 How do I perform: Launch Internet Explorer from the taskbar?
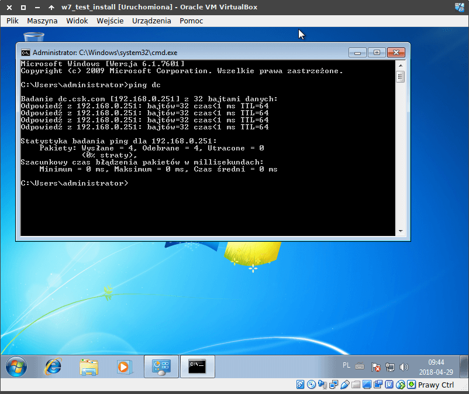(x=53, y=366)
